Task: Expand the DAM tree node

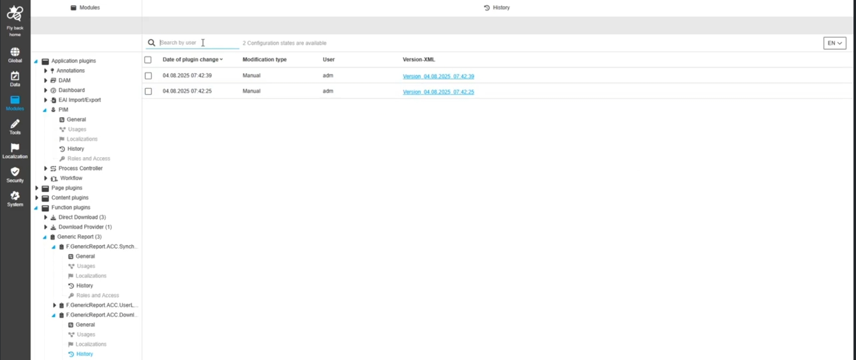Action: click(x=45, y=80)
